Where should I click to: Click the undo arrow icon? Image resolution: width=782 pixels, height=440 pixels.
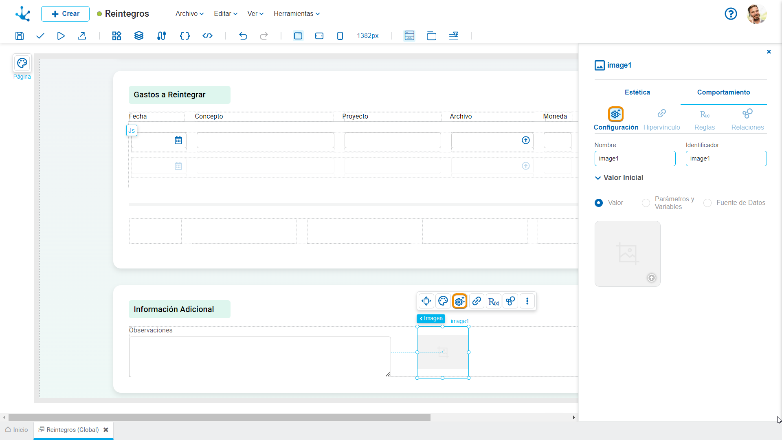243,36
